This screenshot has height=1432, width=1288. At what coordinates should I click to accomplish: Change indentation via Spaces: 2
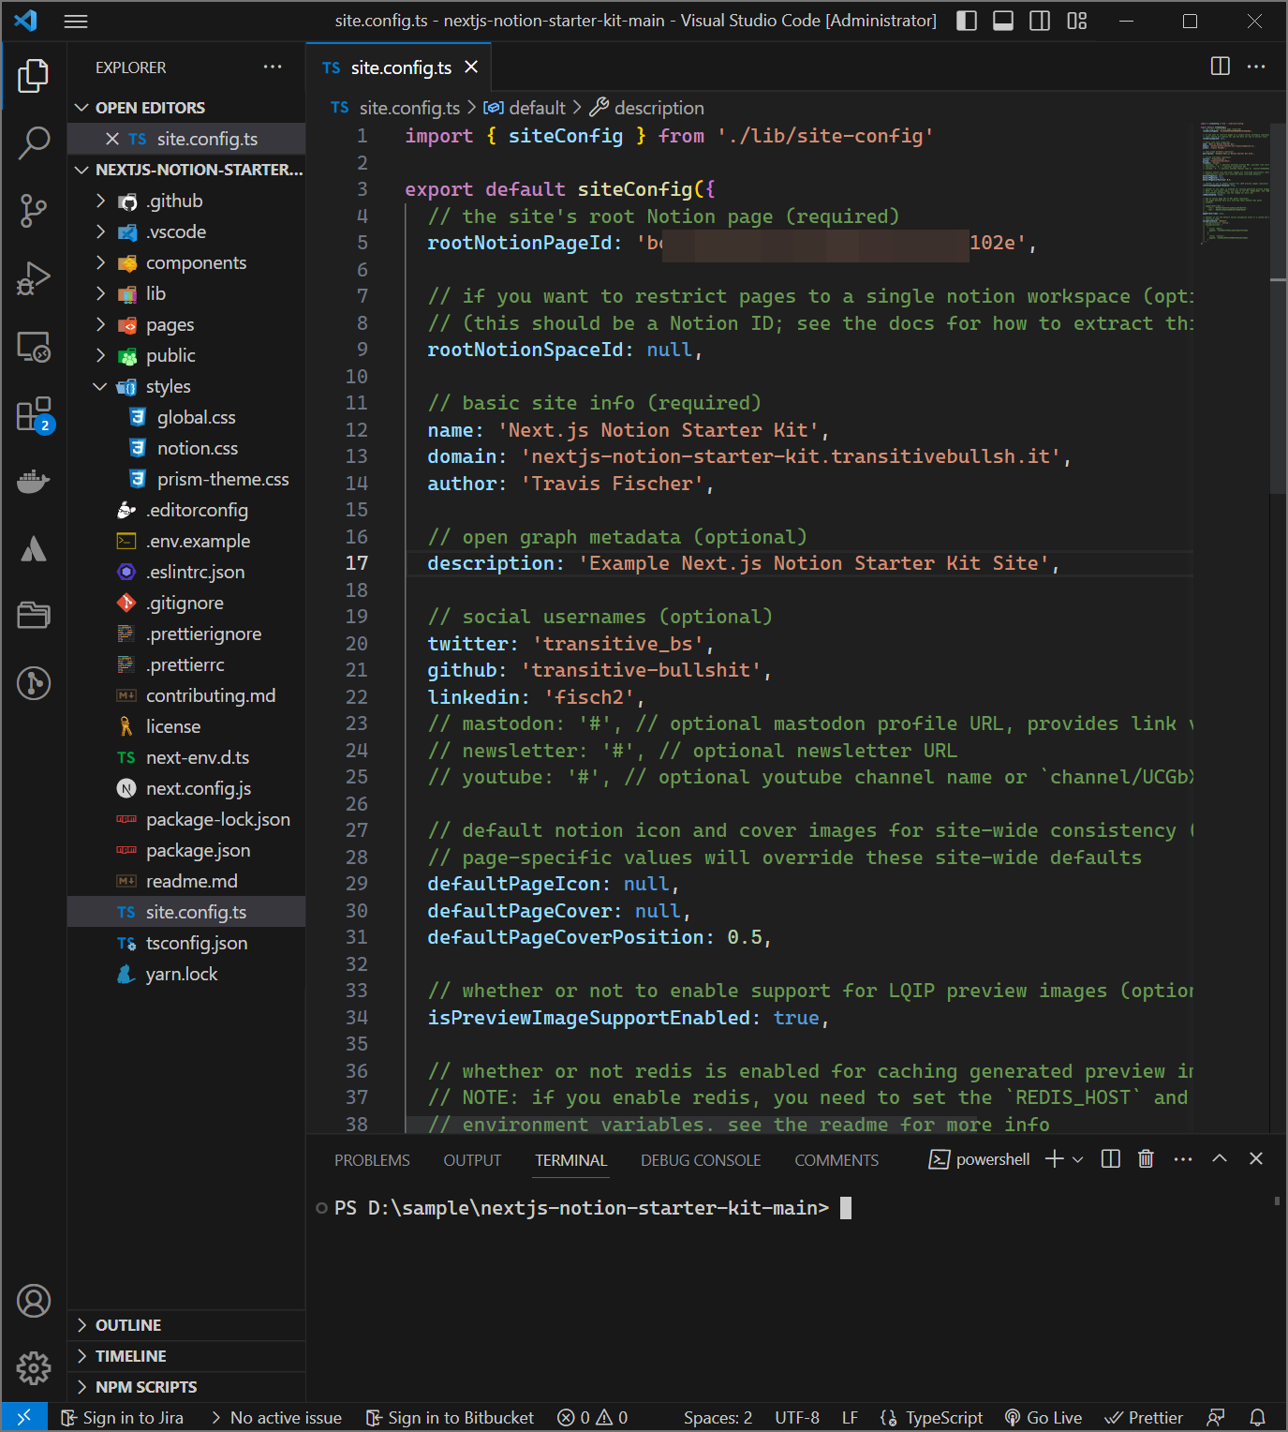coord(718,1418)
